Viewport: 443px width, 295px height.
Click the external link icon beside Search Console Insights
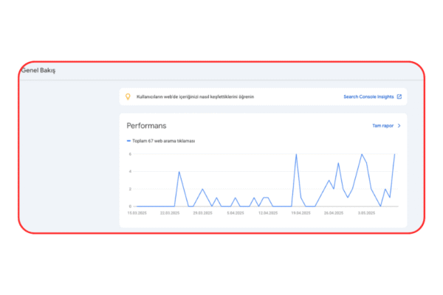(399, 97)
